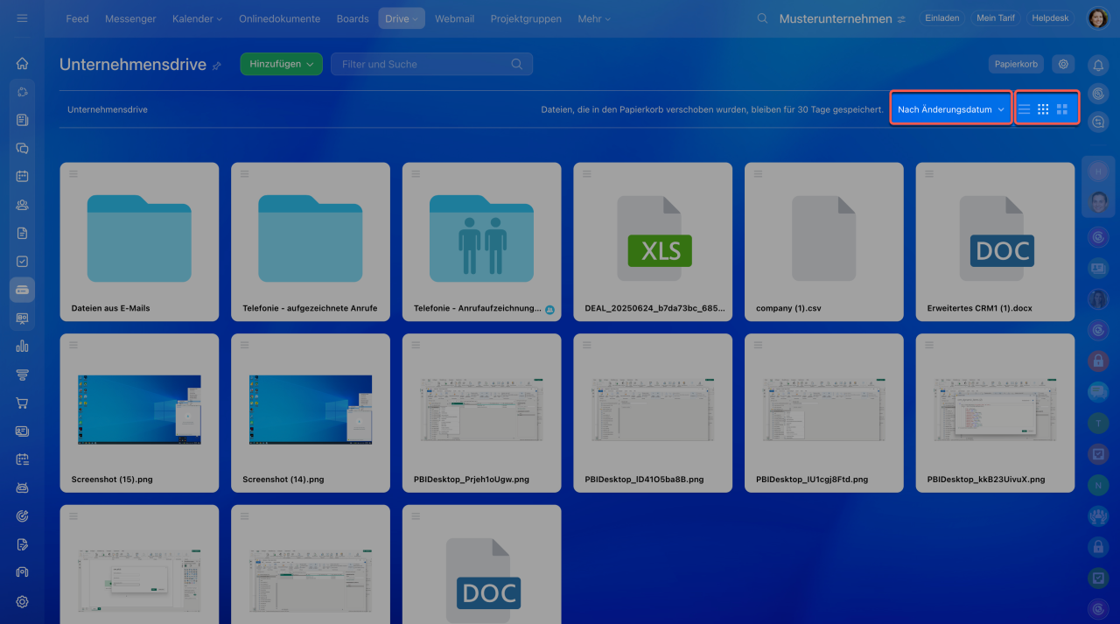Click the Unternehmensdrive breadcrumb link
Viewport: 1120px width, 624px height.
(x=108, y=109)
